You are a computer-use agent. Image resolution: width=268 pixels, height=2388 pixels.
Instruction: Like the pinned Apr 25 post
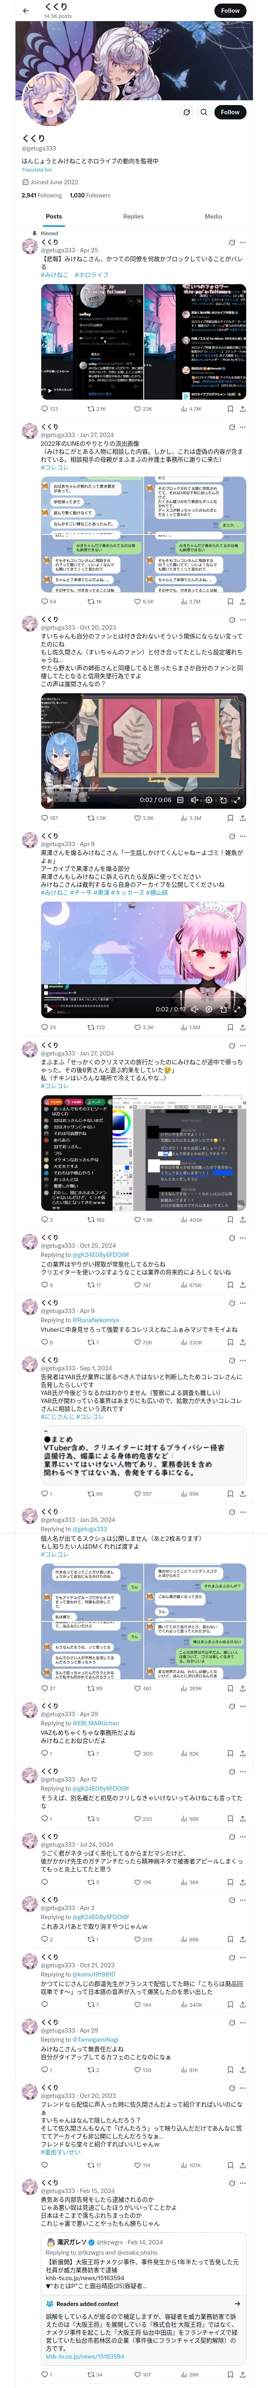pyautogui.click(x=137, y=409)
